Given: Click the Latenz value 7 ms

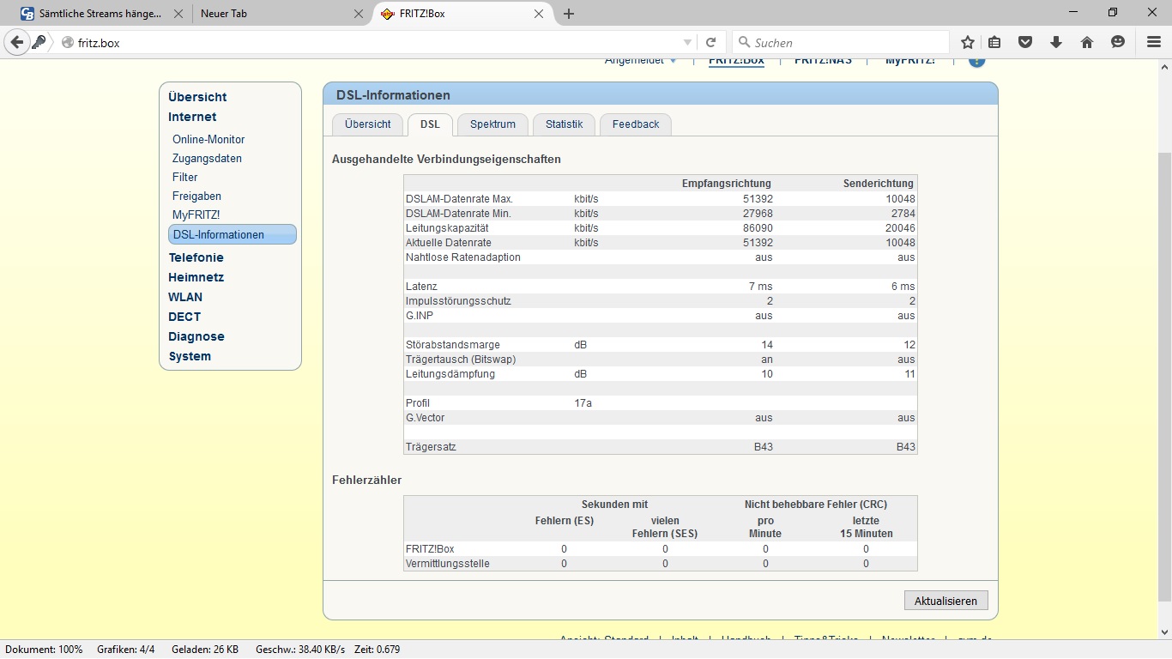Looking at the screenshot, I should point(760,287).
